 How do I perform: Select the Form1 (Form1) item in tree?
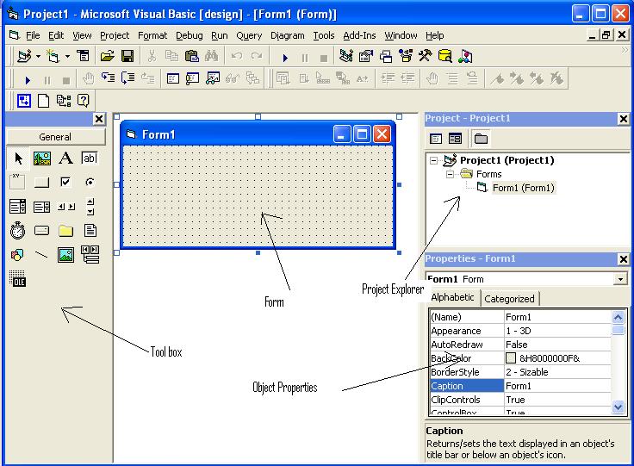(523, 188)
